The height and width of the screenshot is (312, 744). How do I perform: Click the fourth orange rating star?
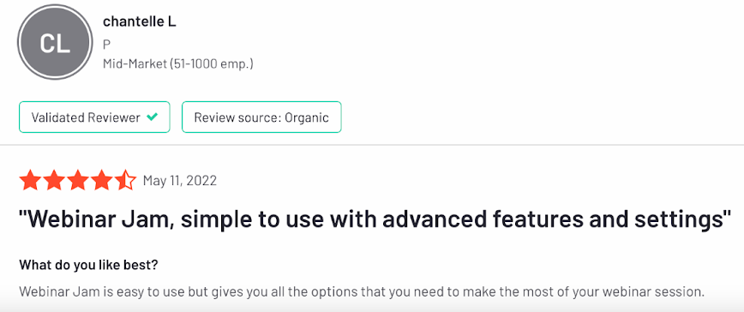click(x=101, y=181)
